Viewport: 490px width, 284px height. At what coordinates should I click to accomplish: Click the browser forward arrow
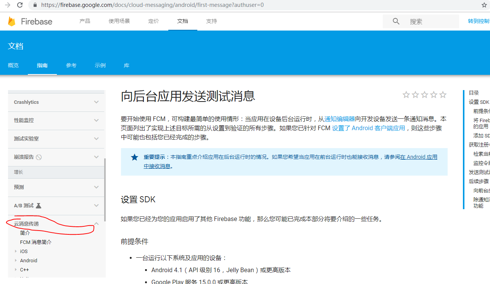(7, 5)
